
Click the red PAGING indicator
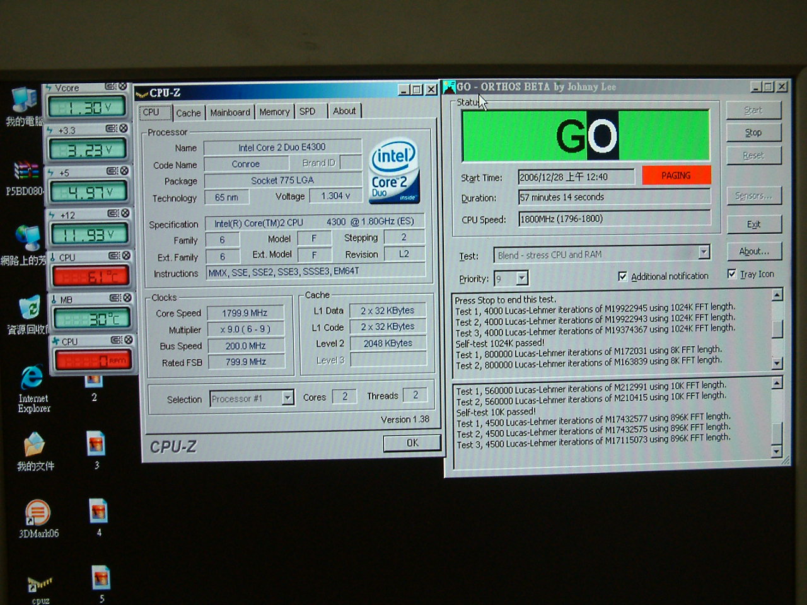(x=676, y=175)
